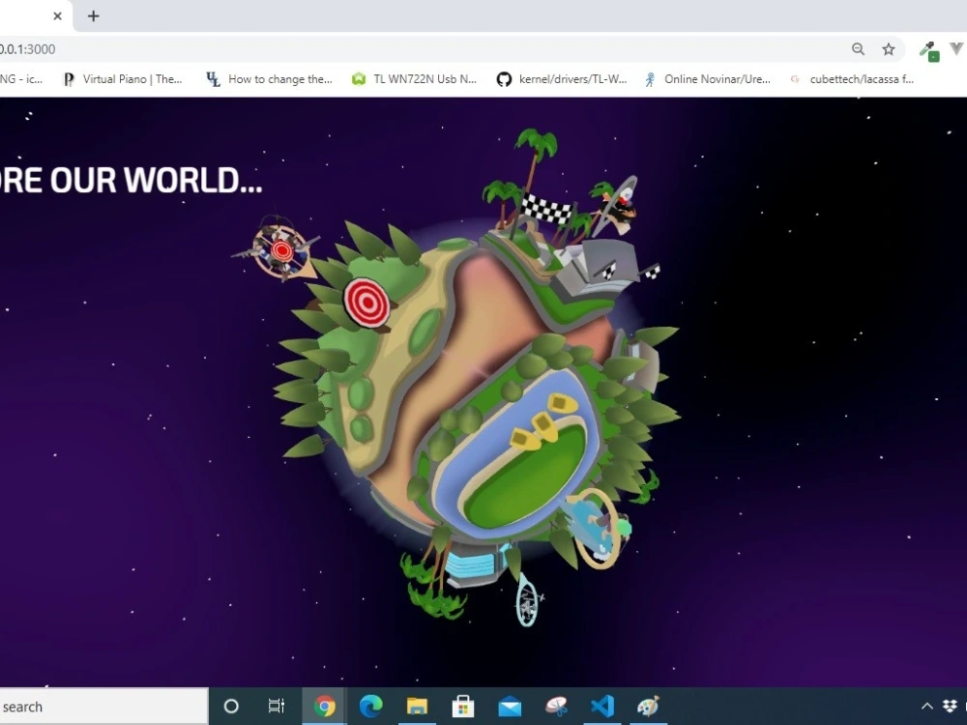Viewport: 967px width, 725px height.
Task: Open a new tab with plus button
Action: tap(93, 16)
